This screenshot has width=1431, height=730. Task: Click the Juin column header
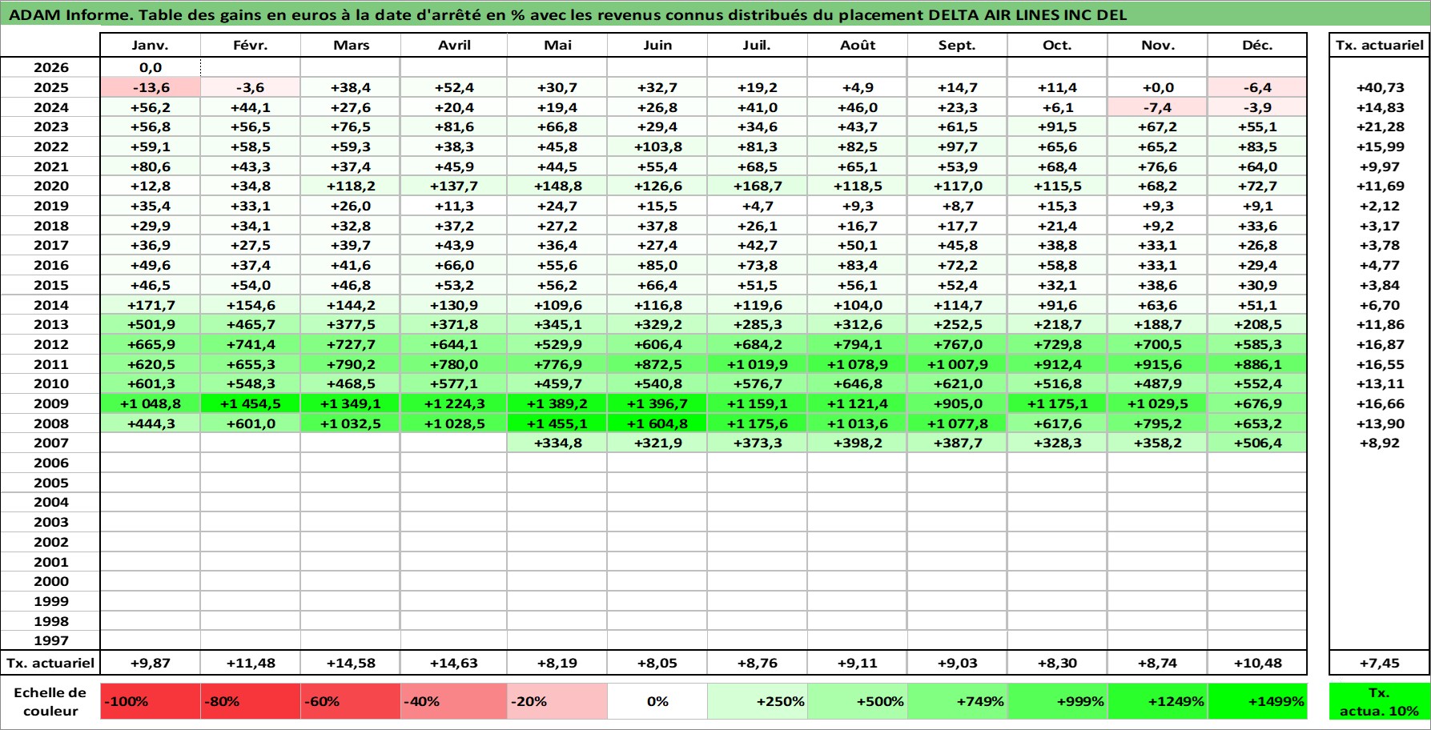657,46
